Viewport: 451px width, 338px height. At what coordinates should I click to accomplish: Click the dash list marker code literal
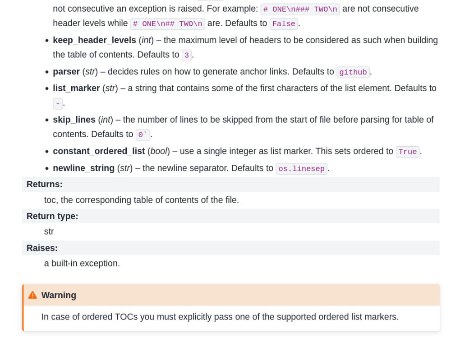point(58,103)
